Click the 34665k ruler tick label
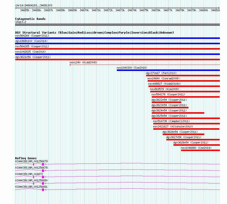227x204 pixels. pos(25,10)
